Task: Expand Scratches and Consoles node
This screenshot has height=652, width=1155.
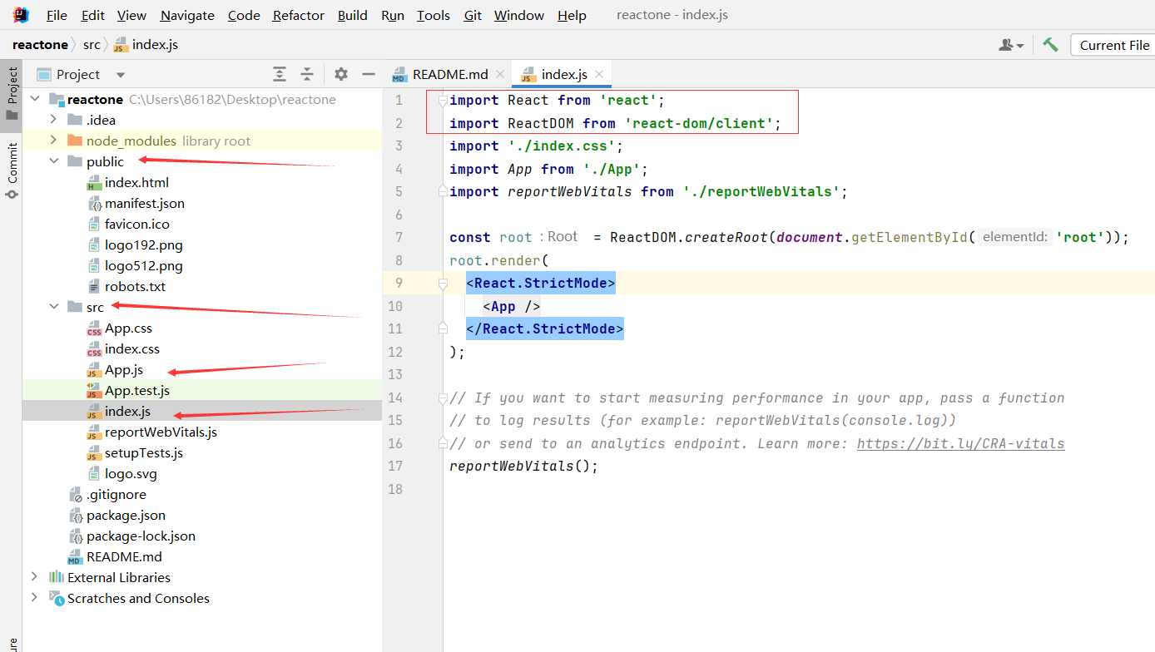Action: point(34,598)
